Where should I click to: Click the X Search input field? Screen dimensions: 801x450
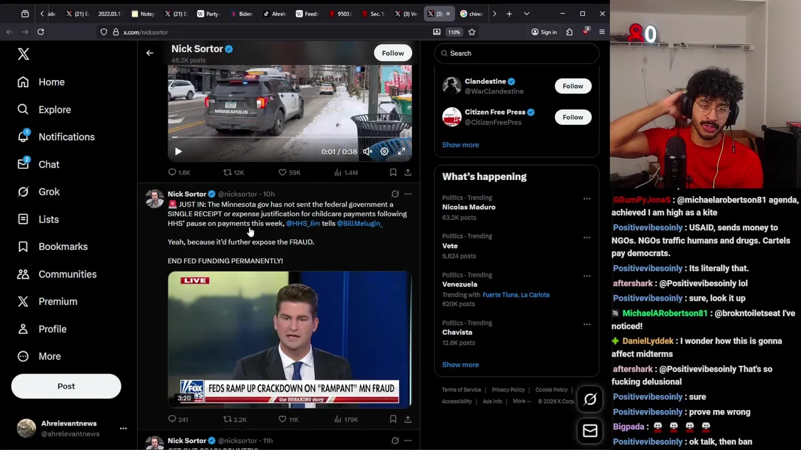point(516,53)
